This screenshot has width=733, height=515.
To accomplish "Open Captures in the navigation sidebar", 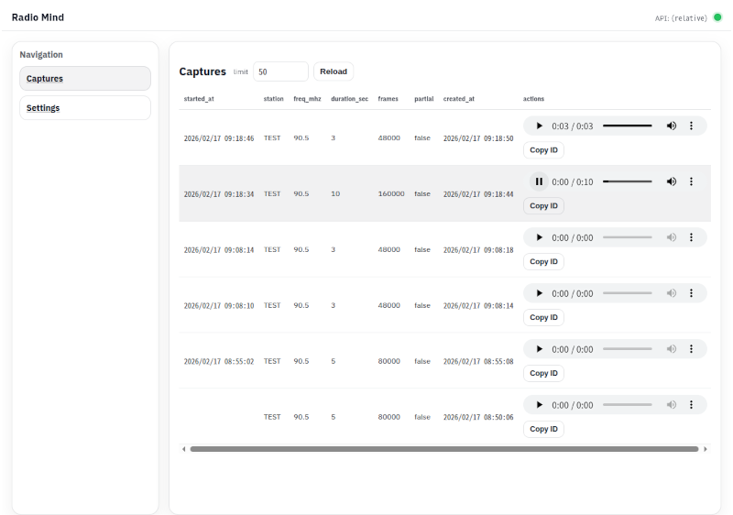I will click(85, 79).
